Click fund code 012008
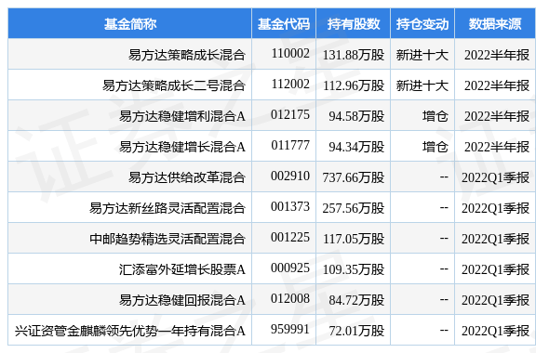This screenshot has width=536, height=353. [290, 299]
